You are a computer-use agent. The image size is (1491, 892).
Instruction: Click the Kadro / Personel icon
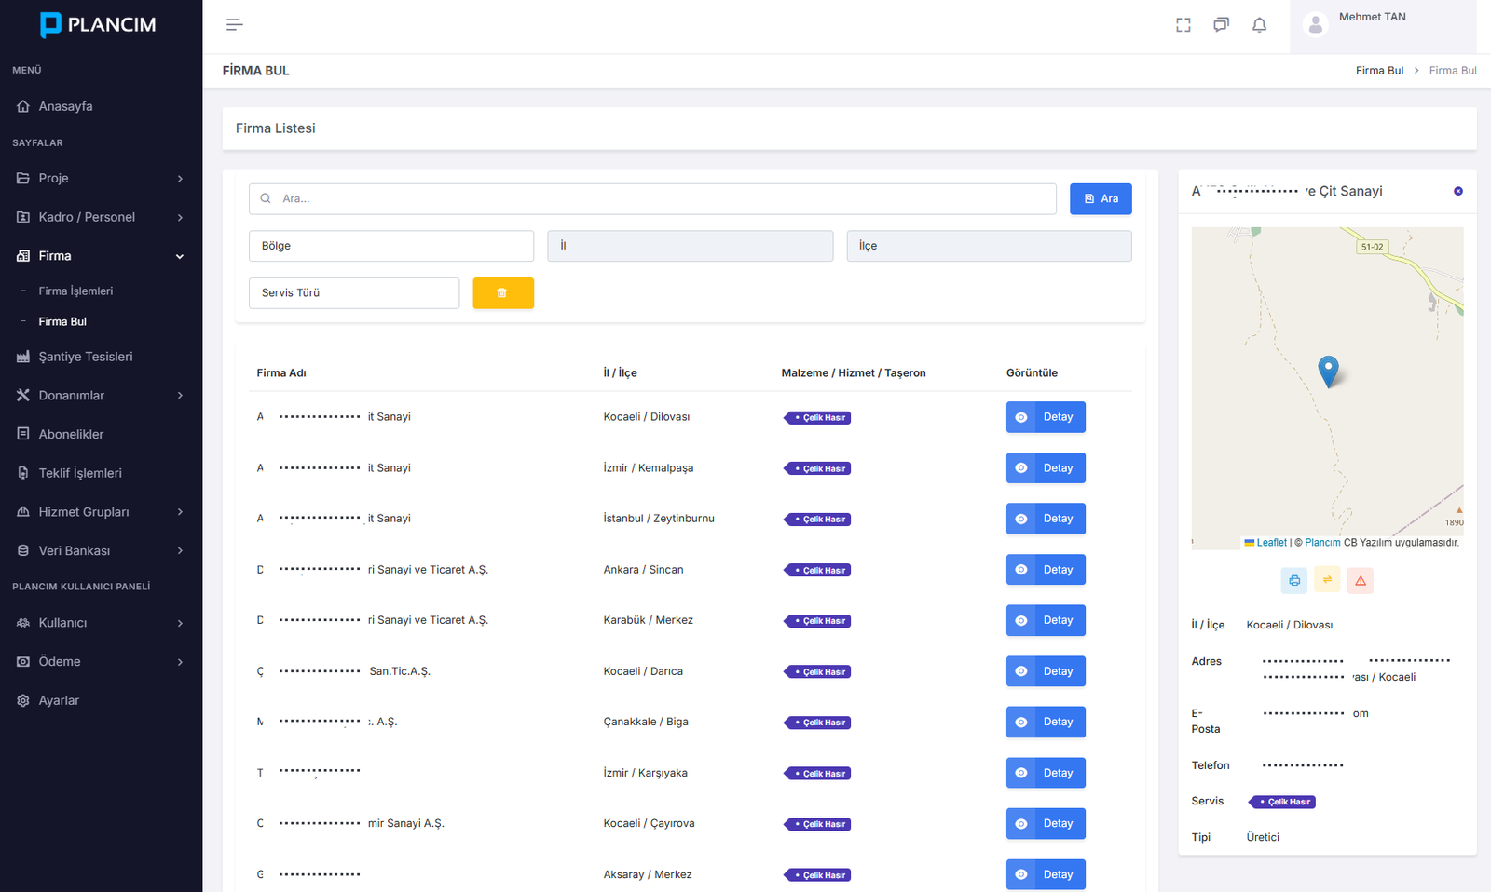point(23,217)
